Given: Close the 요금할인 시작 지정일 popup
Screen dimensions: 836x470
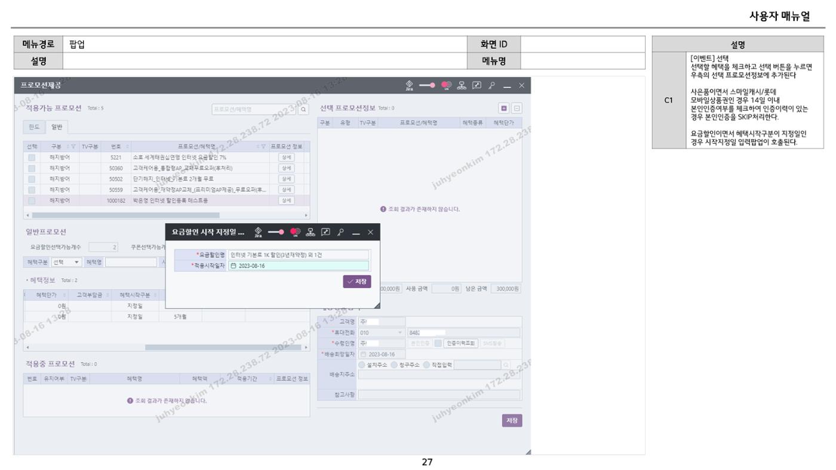Looking at the screenshot, I should point(370,232).
